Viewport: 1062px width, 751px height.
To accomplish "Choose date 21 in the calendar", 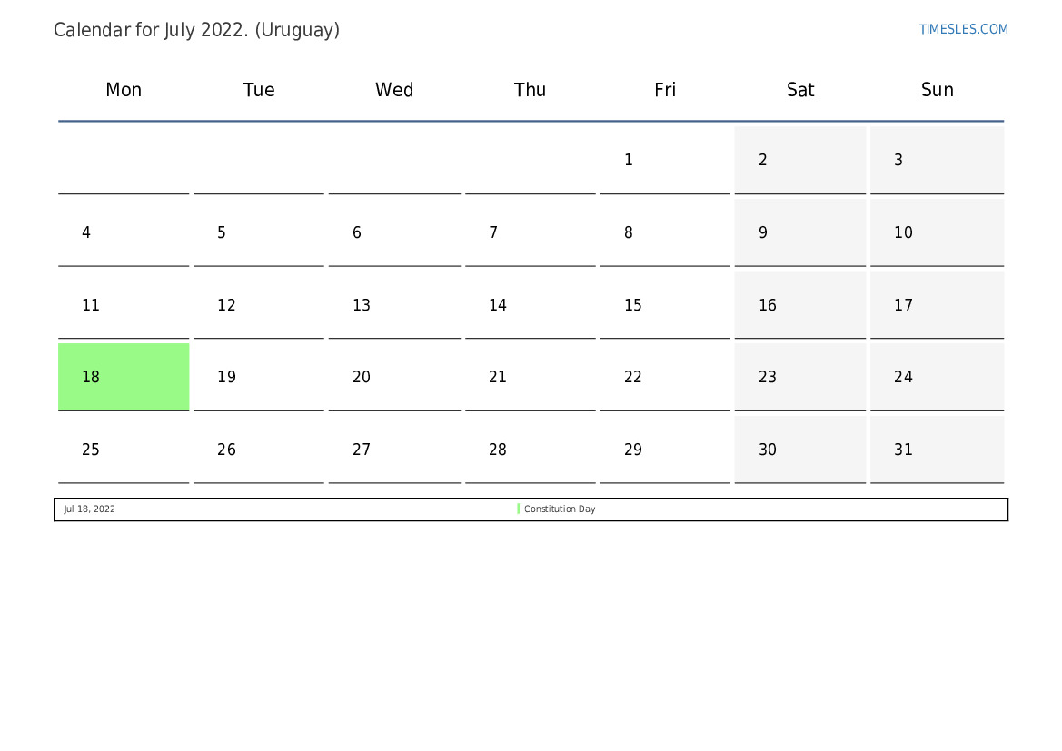I will pos(531,377).
